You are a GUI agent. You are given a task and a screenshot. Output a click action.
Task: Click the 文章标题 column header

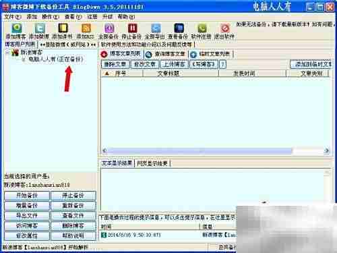point(181,74)
